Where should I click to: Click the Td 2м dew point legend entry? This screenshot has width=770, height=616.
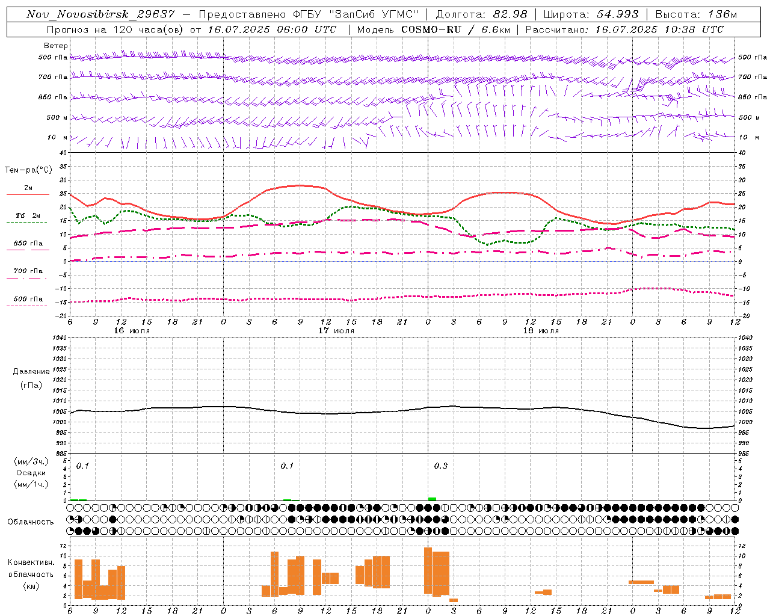click(x=28, y=216)
